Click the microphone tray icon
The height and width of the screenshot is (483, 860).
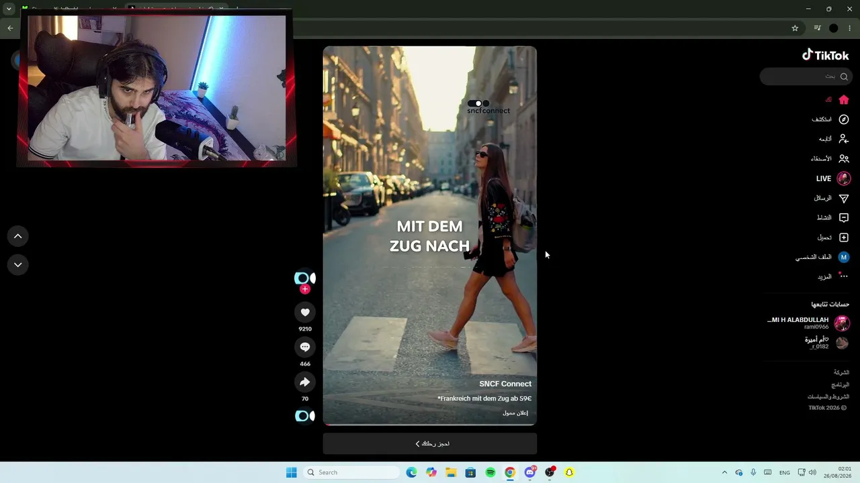tap(753, 472)
